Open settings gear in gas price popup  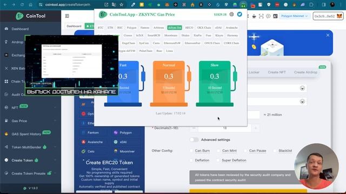click(x=231, y=15)
